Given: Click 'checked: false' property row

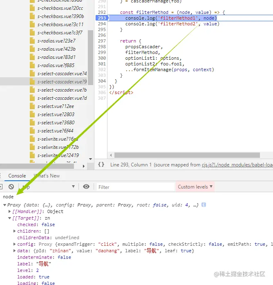Looking at the screenshot, I should pyautogui.click(x=36, y=224).
